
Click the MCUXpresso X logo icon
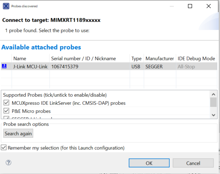click(6, 6)
